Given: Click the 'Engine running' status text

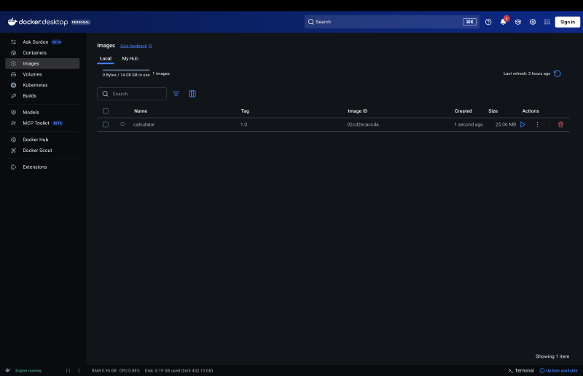Looking at the screenshot, I should 28,370.
